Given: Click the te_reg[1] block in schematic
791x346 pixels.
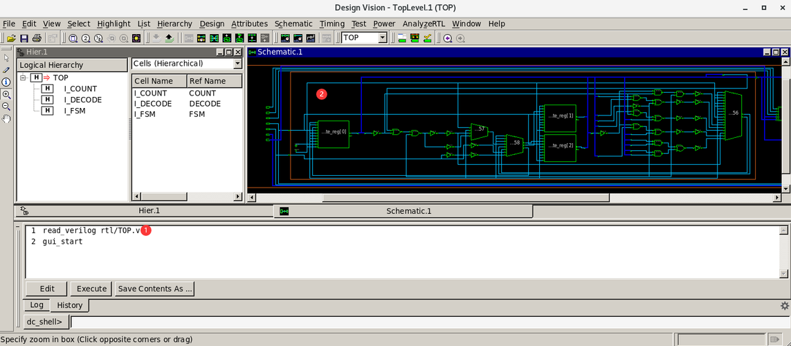Looking at the screenshot, I should pyautogui.click(x=560, y=118).
